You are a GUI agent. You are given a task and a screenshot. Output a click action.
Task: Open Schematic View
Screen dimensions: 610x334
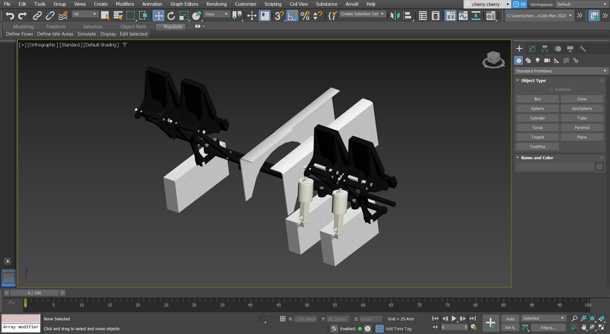coord(476,16)
